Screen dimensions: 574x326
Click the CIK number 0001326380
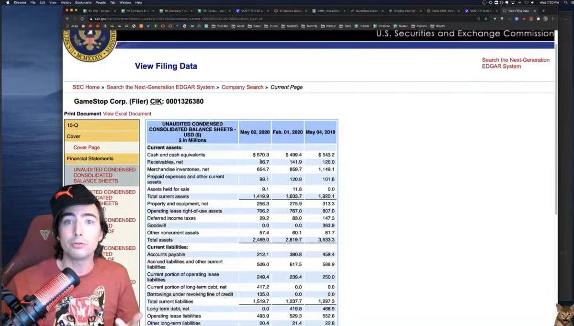click(184, 101)
